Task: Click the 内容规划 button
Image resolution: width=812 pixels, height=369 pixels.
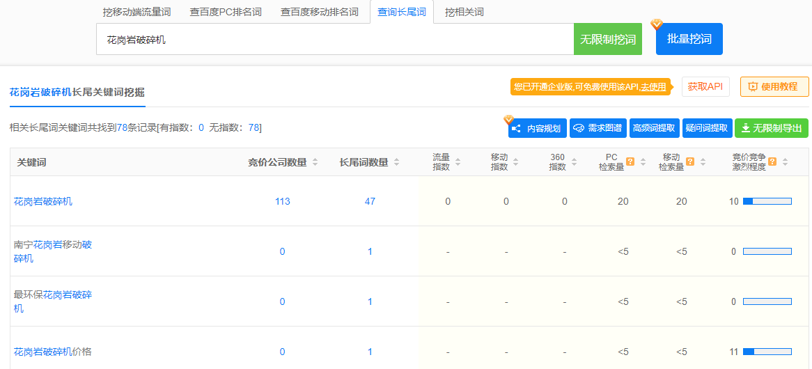Action: (x=538, y=128)
